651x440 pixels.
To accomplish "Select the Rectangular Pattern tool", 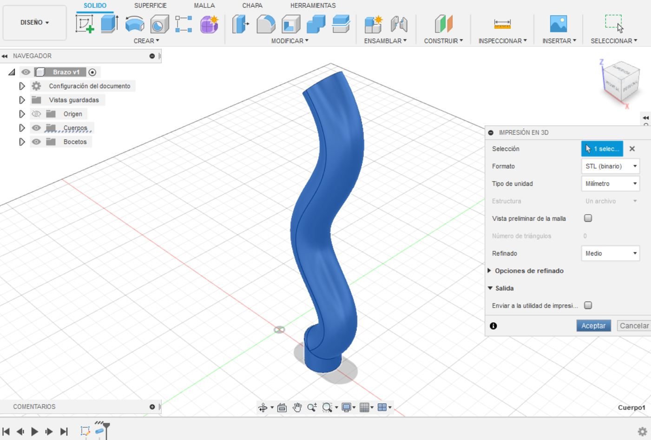I will (184, 24).
